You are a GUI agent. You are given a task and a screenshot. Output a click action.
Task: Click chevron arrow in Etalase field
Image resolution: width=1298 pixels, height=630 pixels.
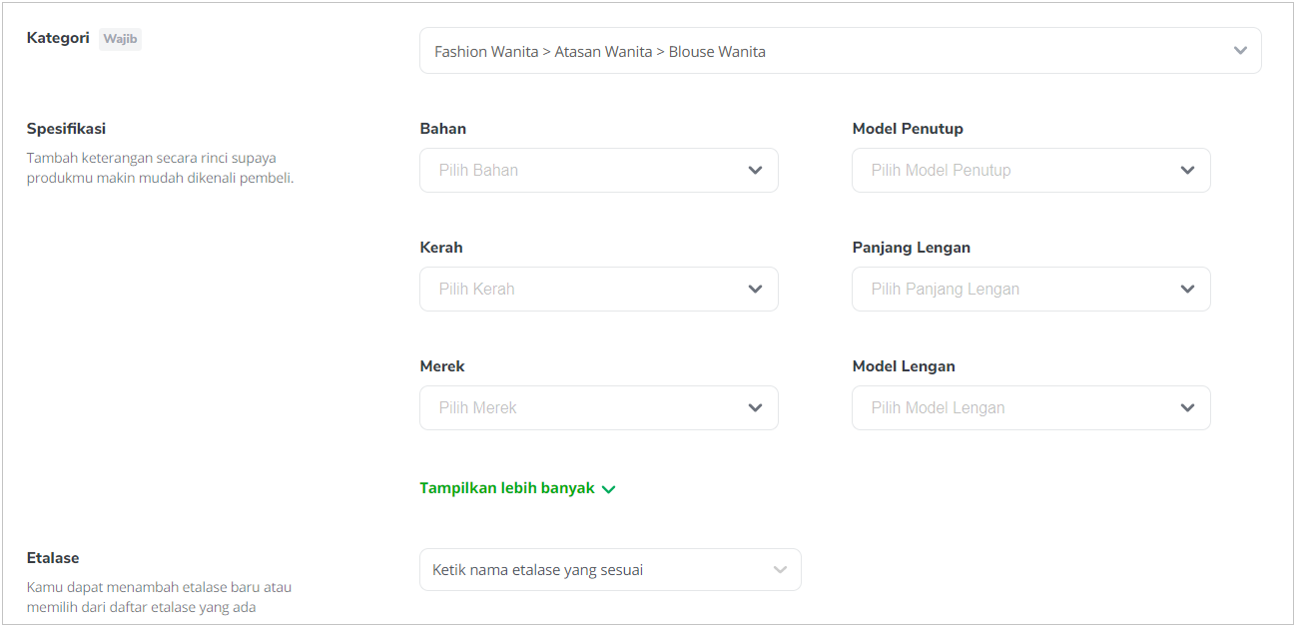click(780, 570)
